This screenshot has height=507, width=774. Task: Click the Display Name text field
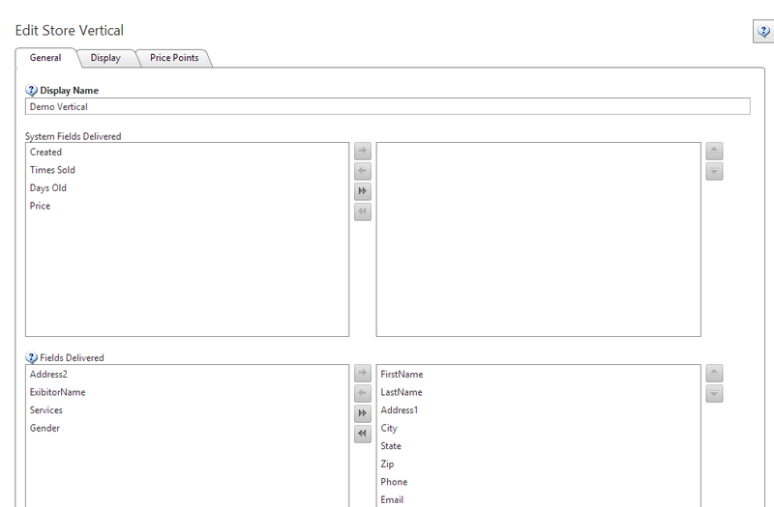pos(387,107)
